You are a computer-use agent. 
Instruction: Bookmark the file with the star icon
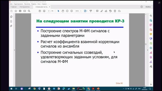click(x=16, y=11)
